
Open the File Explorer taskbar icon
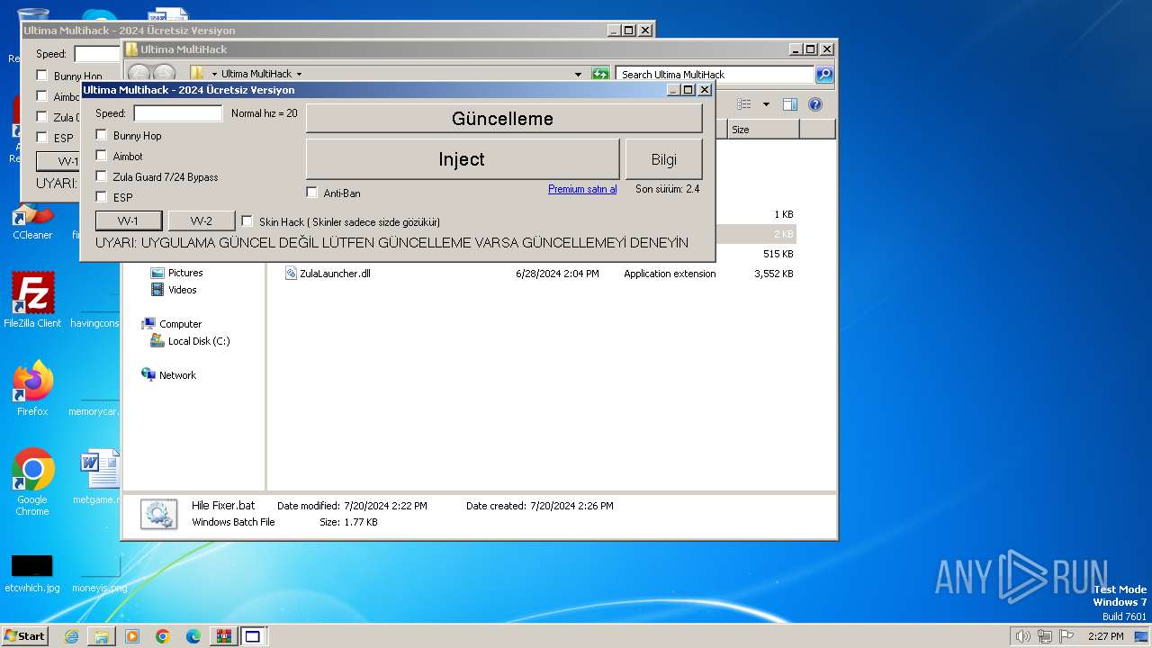pos(102,636)
